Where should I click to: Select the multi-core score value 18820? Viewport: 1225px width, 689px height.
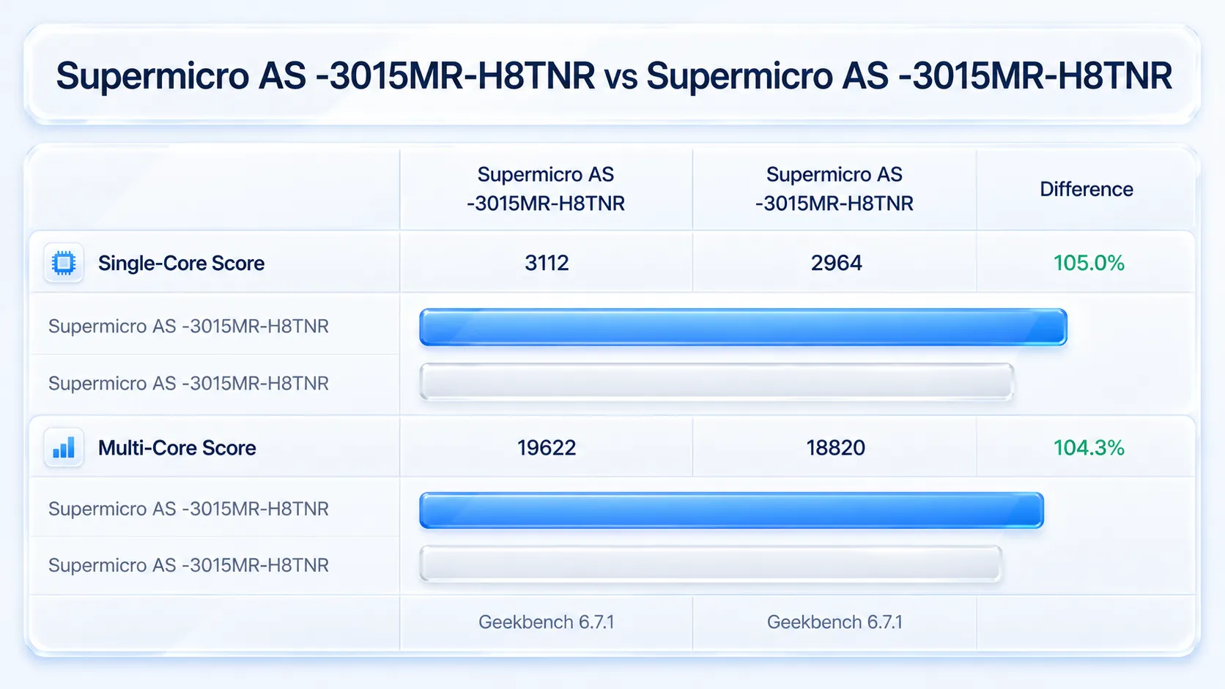point(836,447)
